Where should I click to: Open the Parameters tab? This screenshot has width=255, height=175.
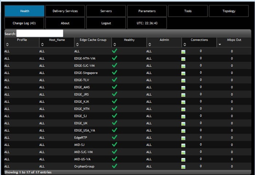coord(147,11)
